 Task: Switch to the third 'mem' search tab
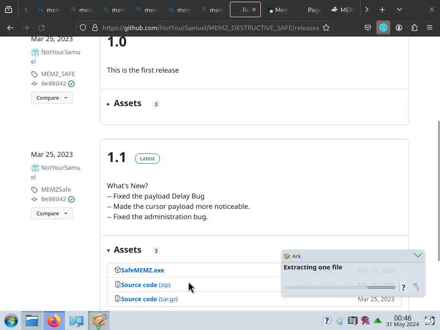[115, 10]
